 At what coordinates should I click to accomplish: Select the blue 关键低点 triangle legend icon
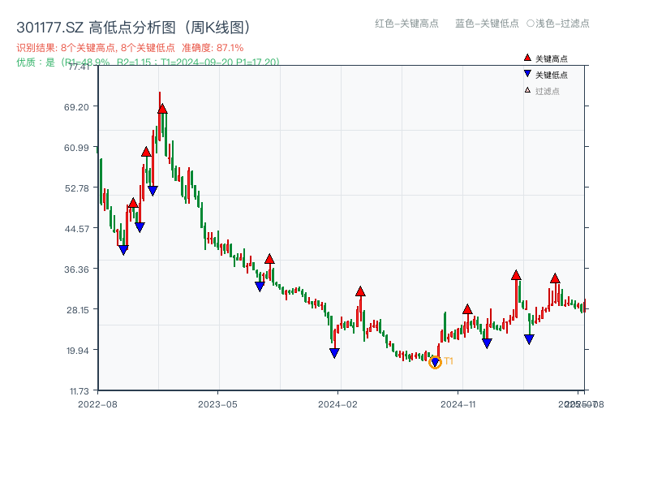pos(527,74)
